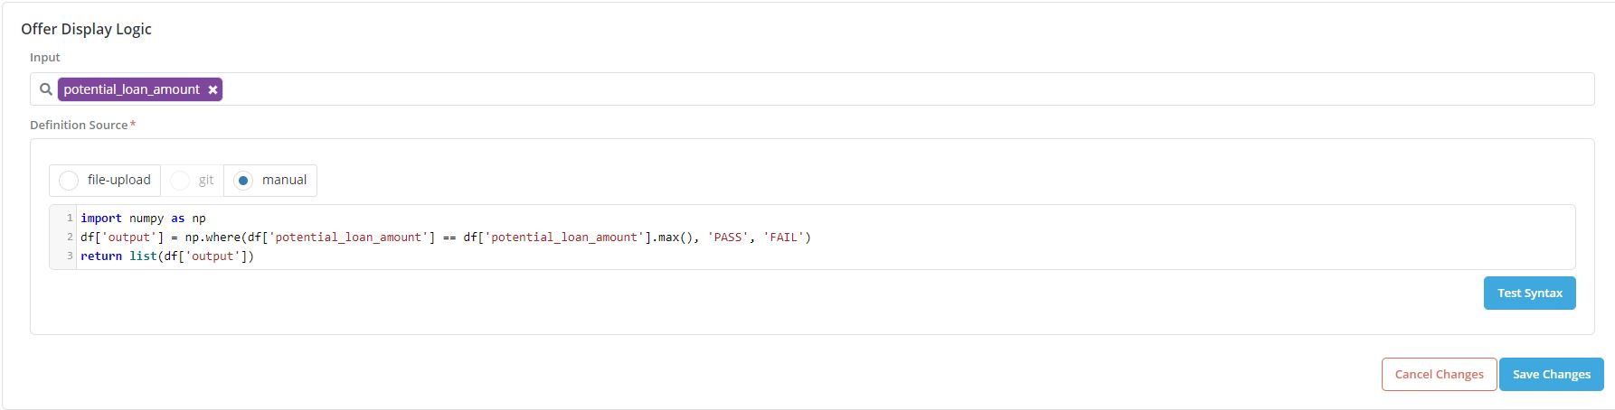Remove the potential_loan_amount tag with its x icon
1615x410 pixels.
point(212,89)
